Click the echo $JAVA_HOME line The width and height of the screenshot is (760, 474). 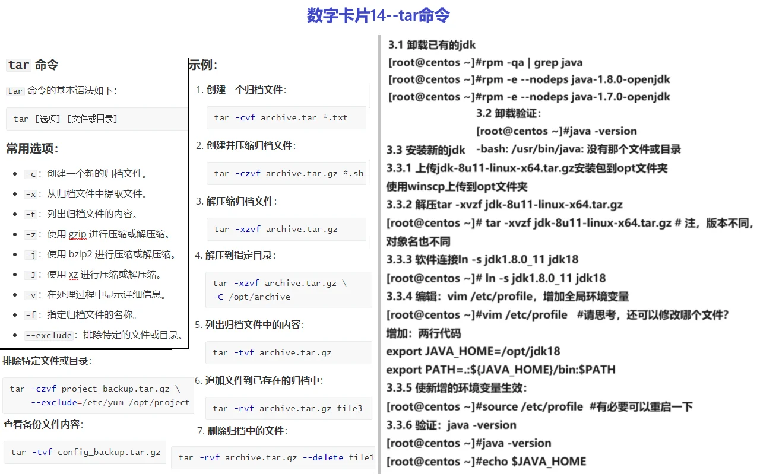(487, 461)
